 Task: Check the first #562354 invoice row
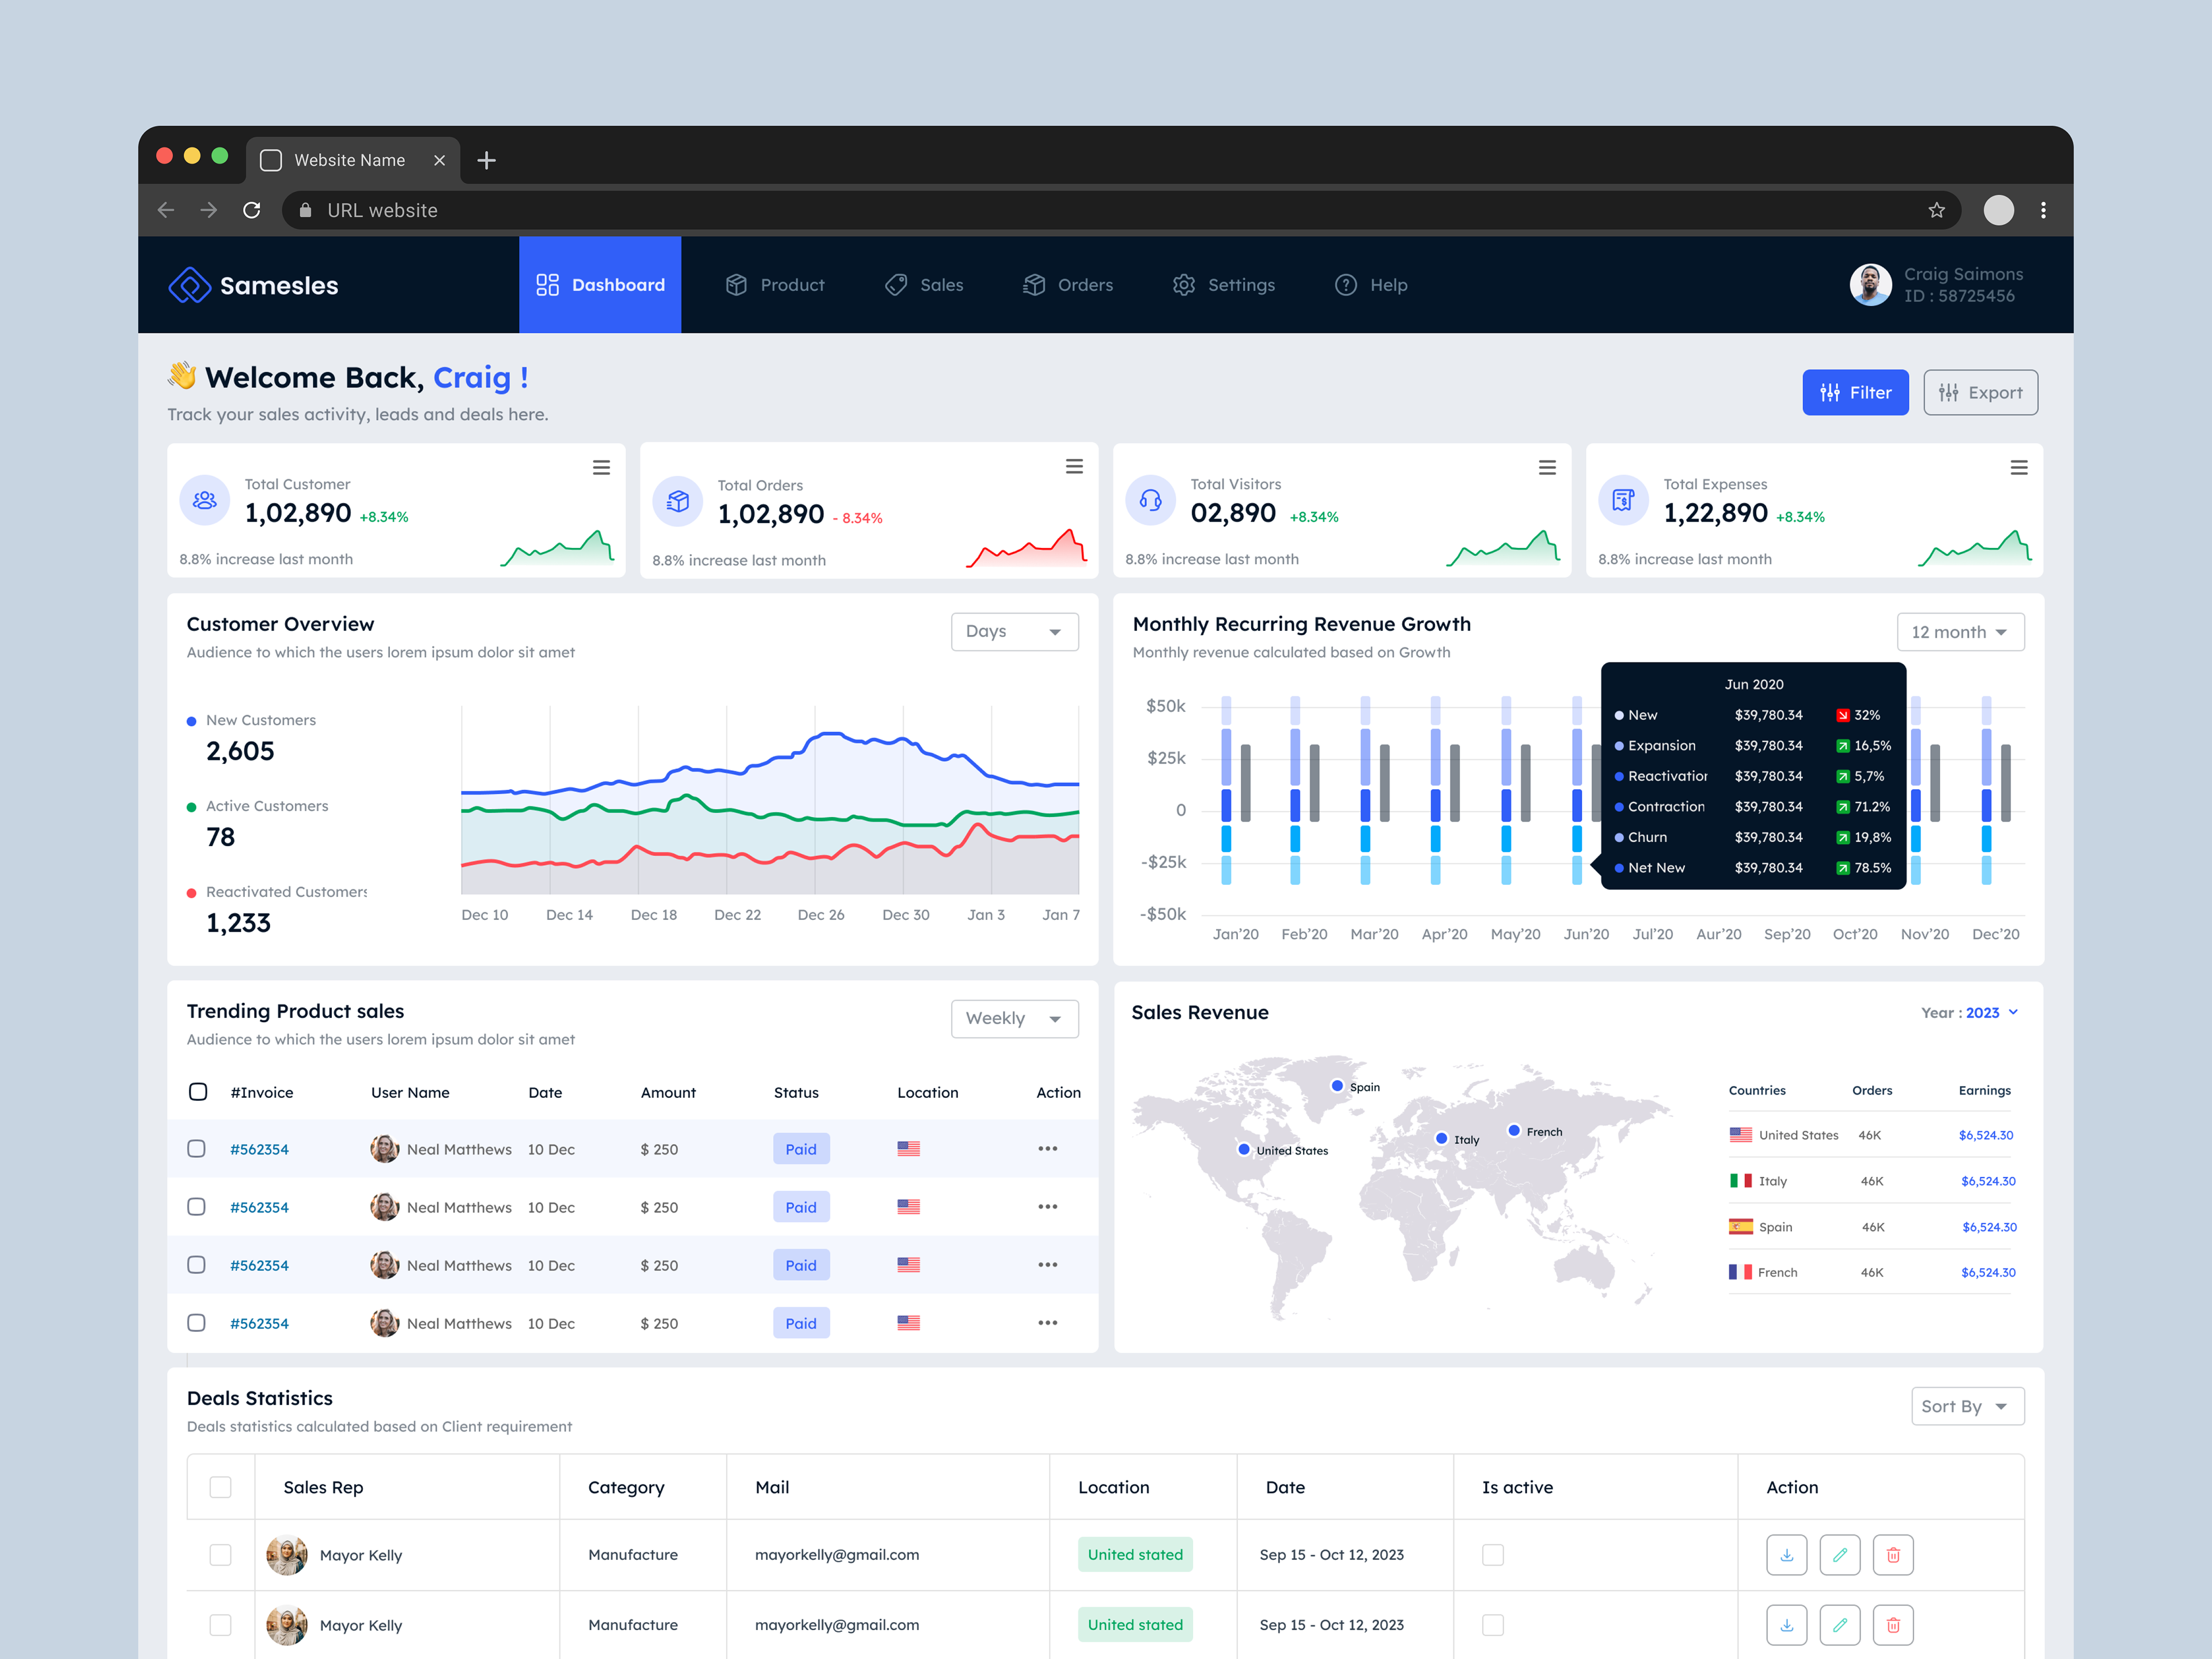(x=197, y=1149)
